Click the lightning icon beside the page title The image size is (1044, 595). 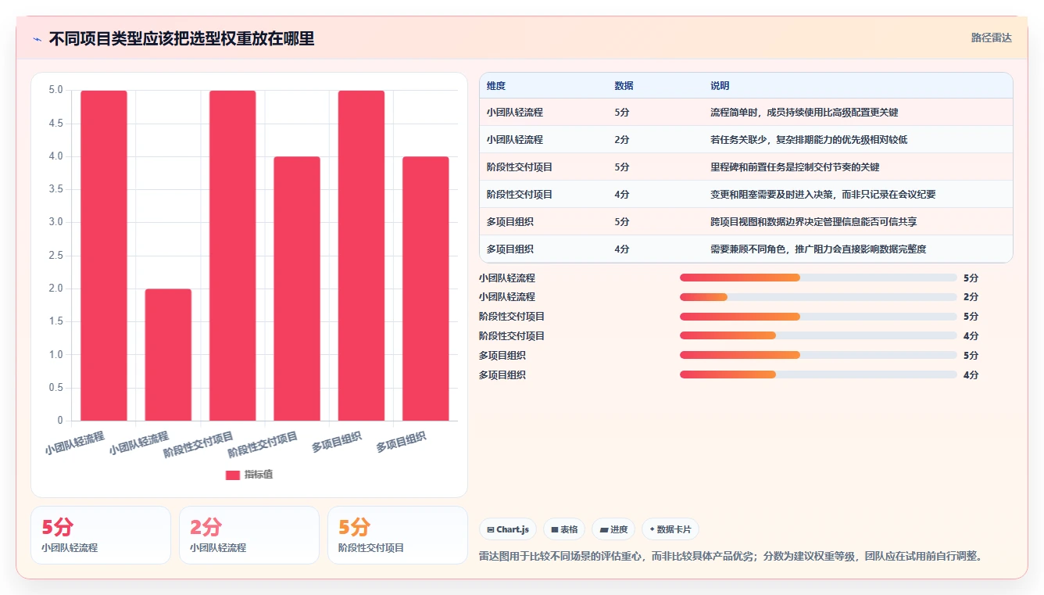pyautogui.click(x=38, y=39)
